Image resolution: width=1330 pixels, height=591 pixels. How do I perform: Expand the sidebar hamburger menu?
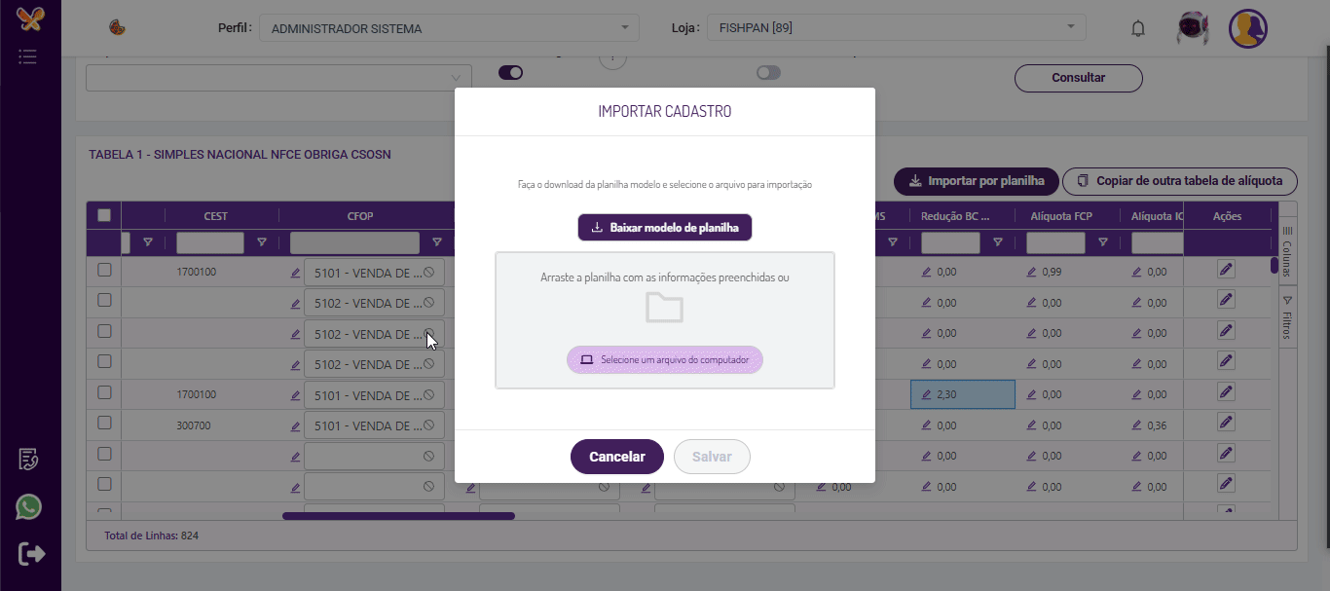click(x=28, y=56)
